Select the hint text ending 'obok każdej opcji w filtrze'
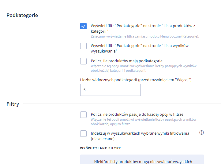This screenshot has width=221, height=164. 144,122
